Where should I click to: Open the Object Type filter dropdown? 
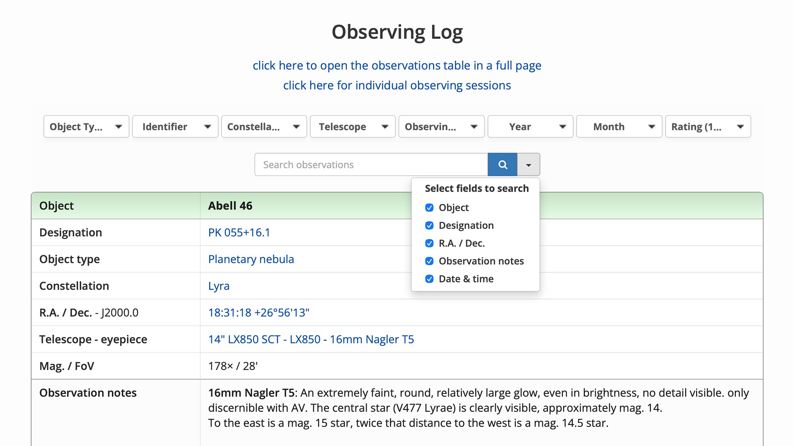(86, 127)
